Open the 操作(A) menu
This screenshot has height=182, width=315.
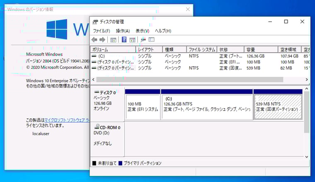[123, 31]
